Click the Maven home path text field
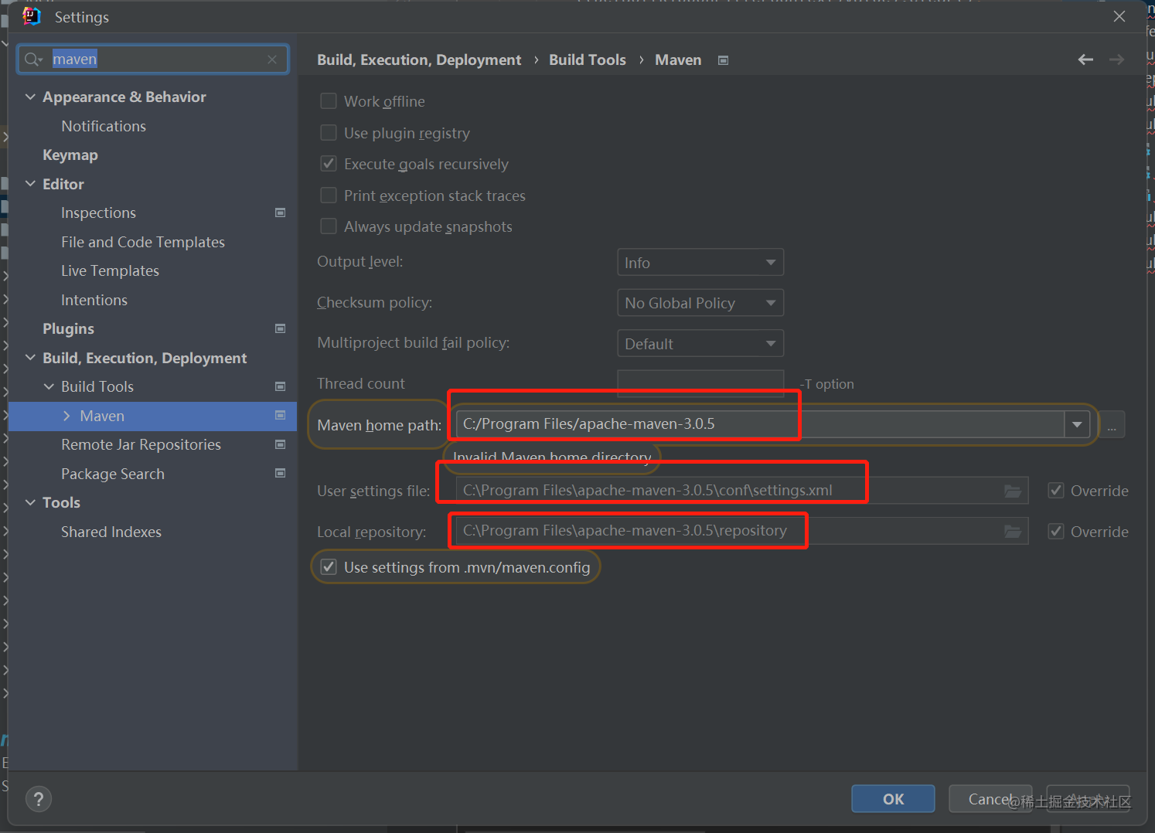 [x=761, y=424]
